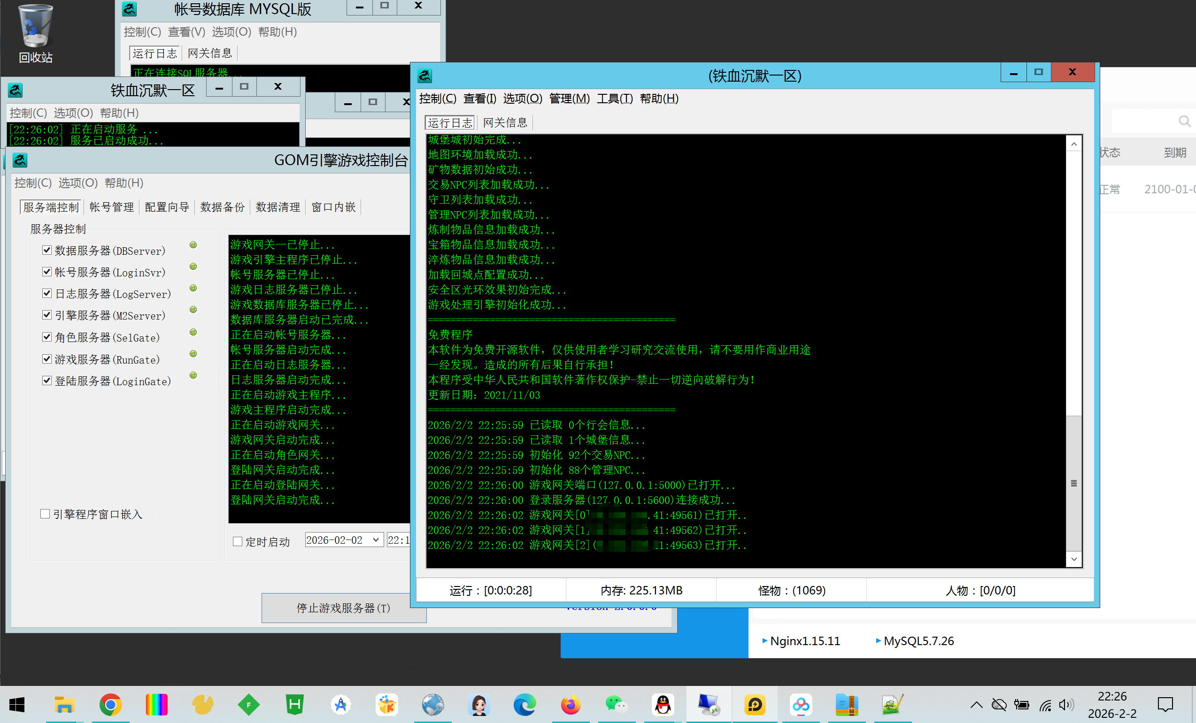Switch to the 帐号管理 tab

[x=112, y=207]
